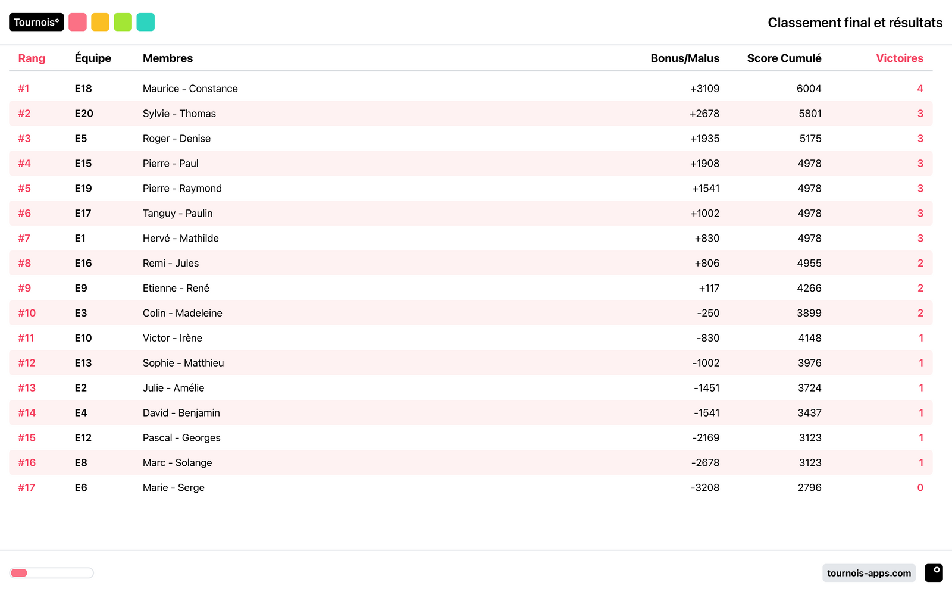Viewport: 952px width, 595px height.
Task: Sort by the Rang column header
Action: point(32,58)
